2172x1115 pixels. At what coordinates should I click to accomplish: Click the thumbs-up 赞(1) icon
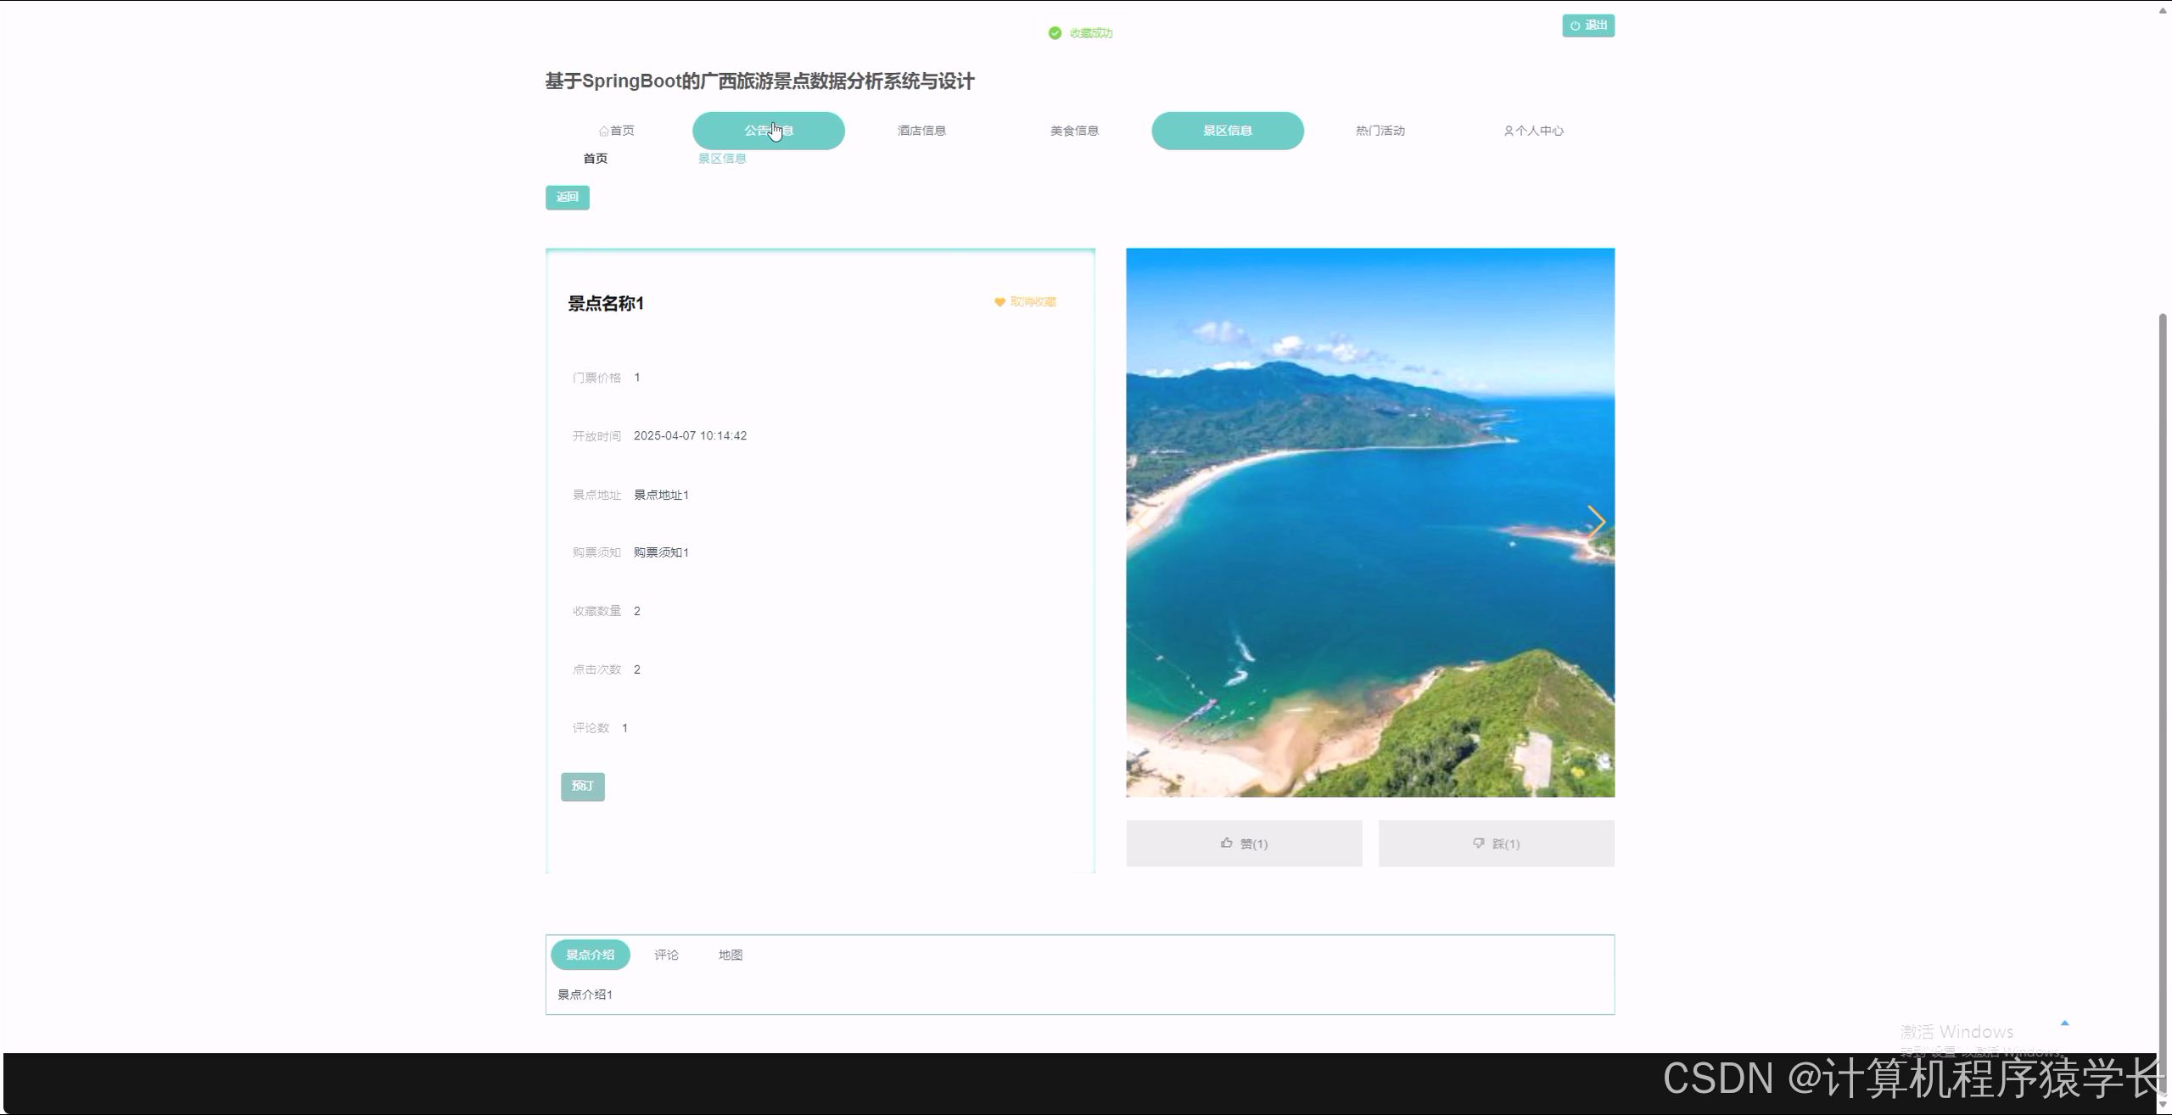coord(1226,843)
